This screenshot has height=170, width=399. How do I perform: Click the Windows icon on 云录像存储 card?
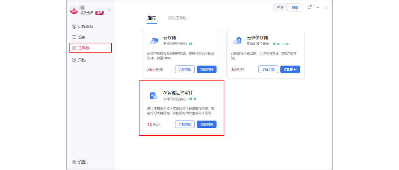pos(274,43)
